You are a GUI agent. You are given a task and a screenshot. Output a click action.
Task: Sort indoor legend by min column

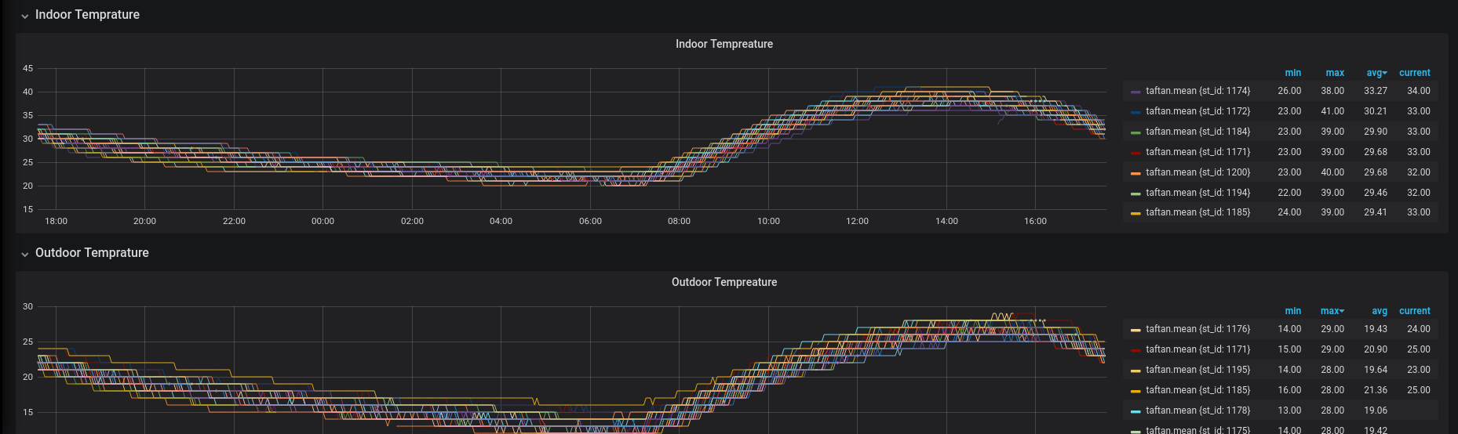(1292, 73)
